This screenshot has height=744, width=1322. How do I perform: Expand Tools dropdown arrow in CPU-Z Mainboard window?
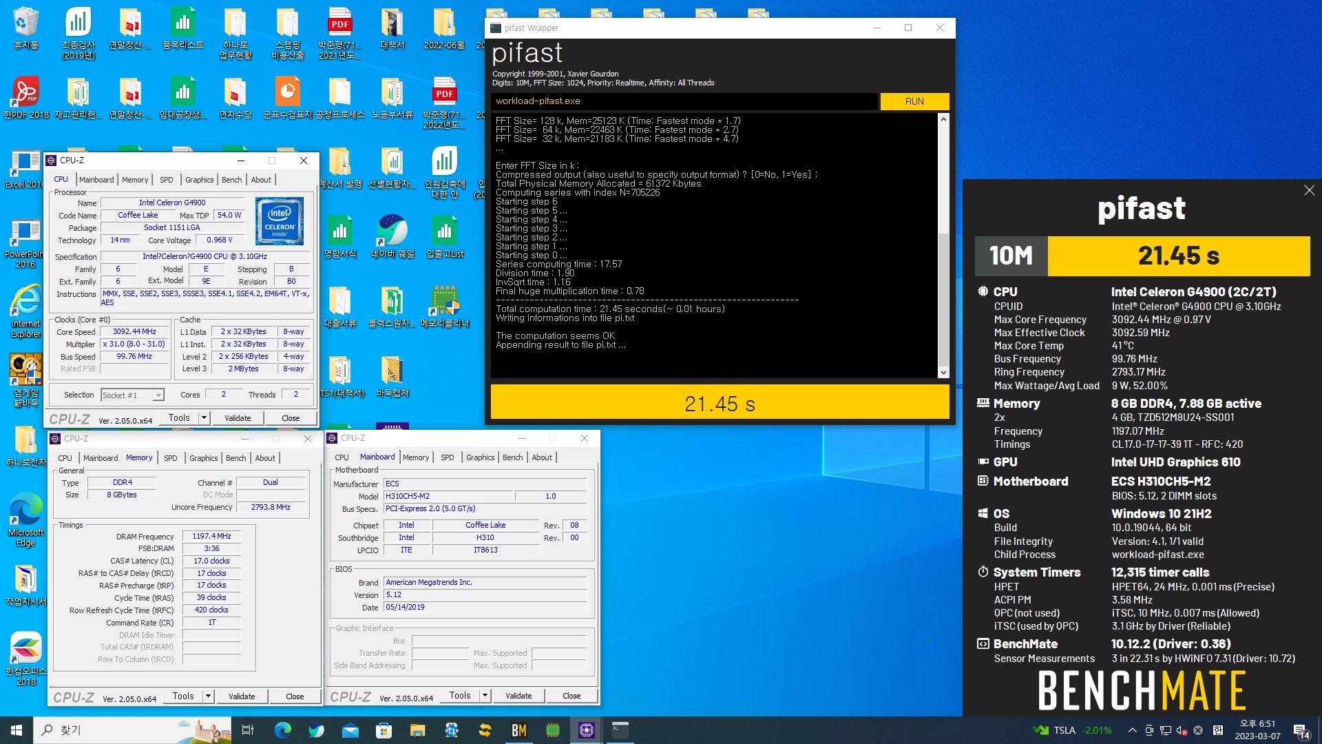(485, 695)
